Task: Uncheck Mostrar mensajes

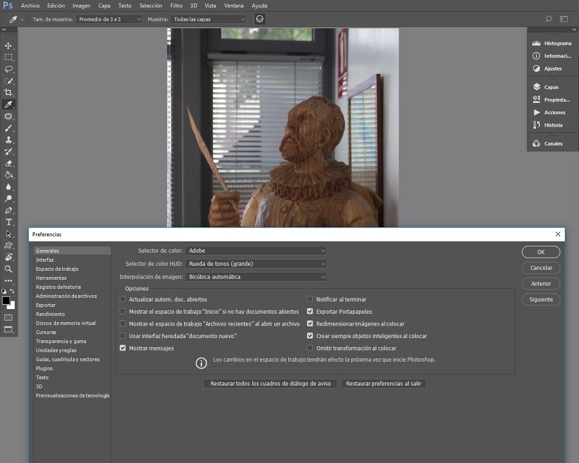Action: click(123, 348)
